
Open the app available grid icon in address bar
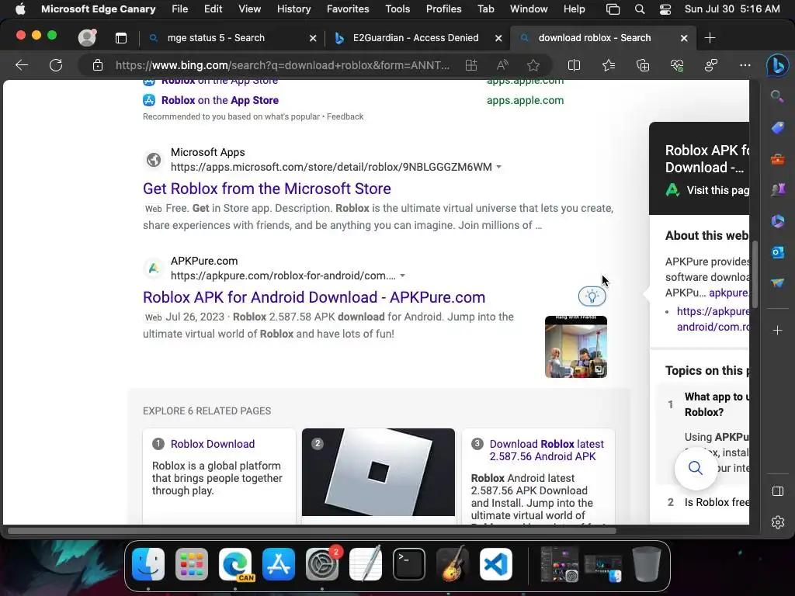point(471,65)
